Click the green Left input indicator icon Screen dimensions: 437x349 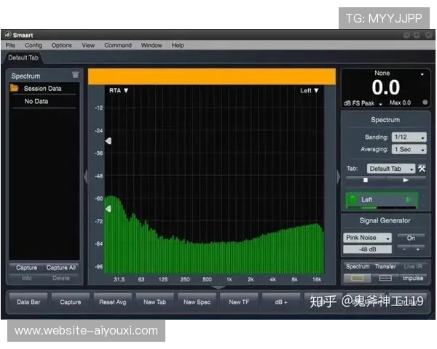(352, 199)
